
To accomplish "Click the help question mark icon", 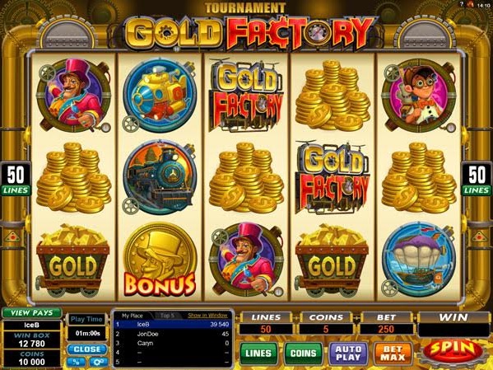I will point(462,4).
